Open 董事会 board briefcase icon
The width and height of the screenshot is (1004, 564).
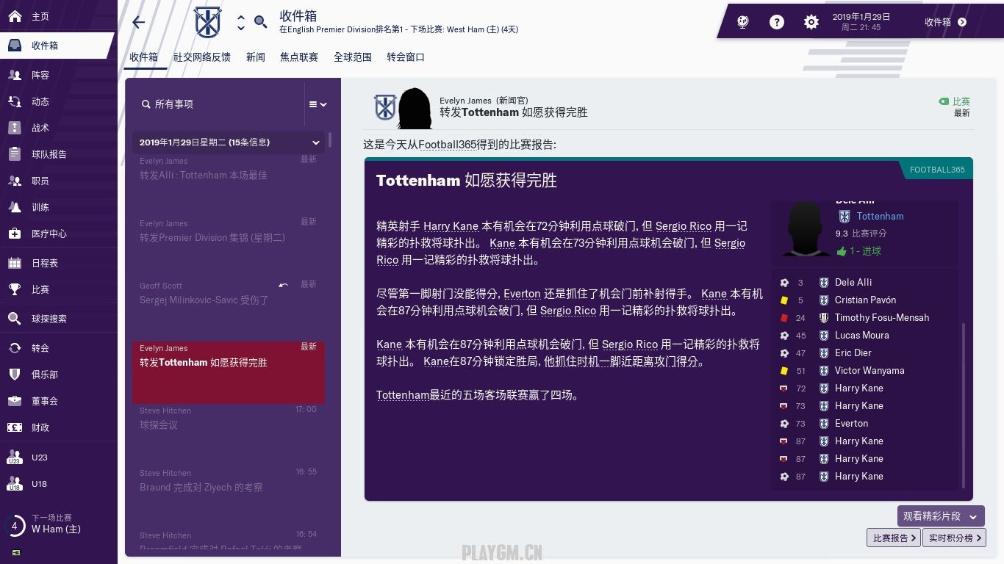pyautogui.click(x=15, y=401)
